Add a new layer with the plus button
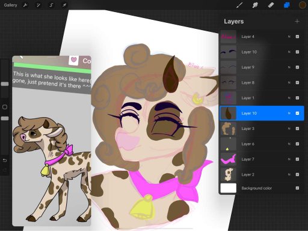 pyautogui.click(x=297, y=21)
